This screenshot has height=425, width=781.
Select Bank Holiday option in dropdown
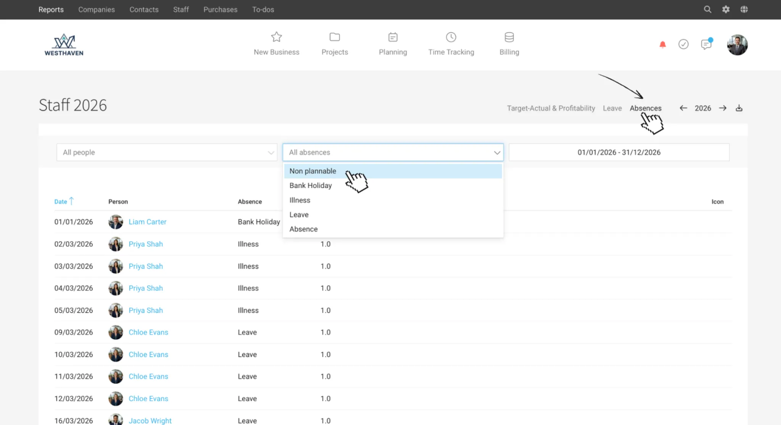pyautogui.click(x=393, y=186)
